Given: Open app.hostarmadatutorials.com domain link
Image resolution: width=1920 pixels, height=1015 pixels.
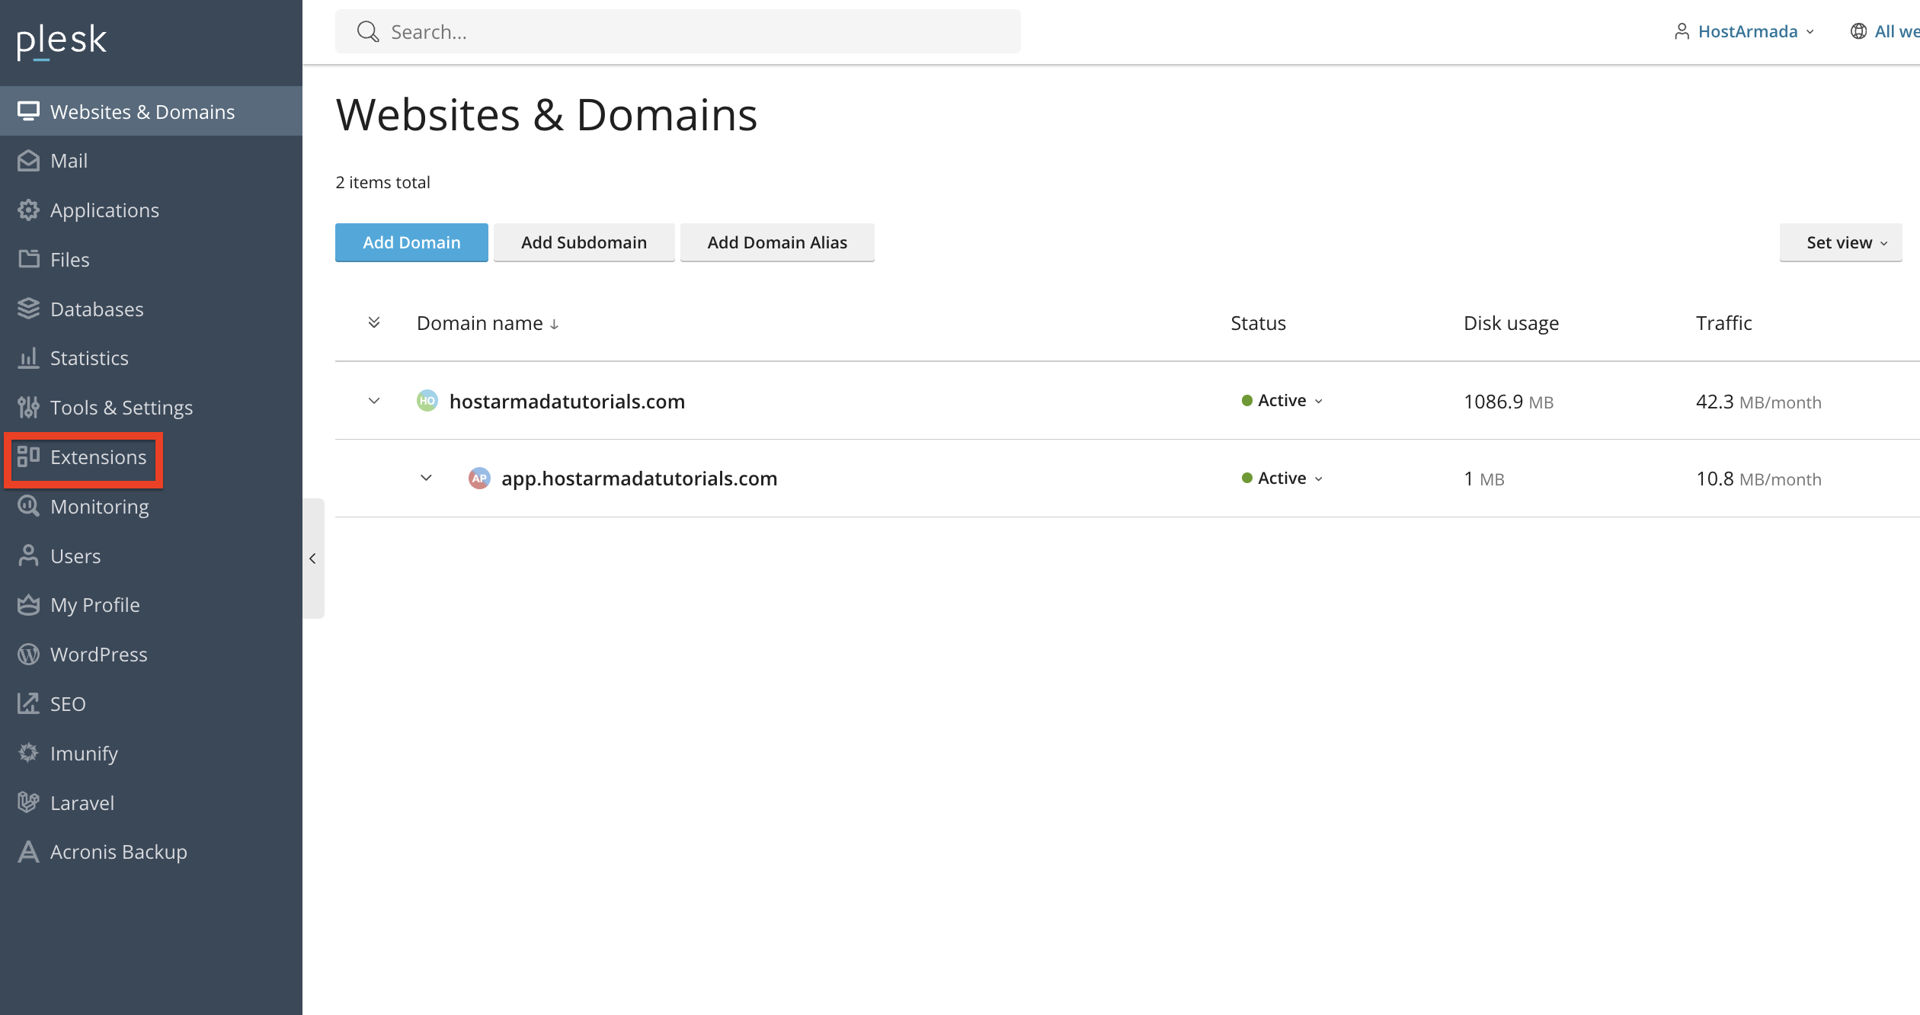Looking at the screenshot, I should (x=639, y=479).
